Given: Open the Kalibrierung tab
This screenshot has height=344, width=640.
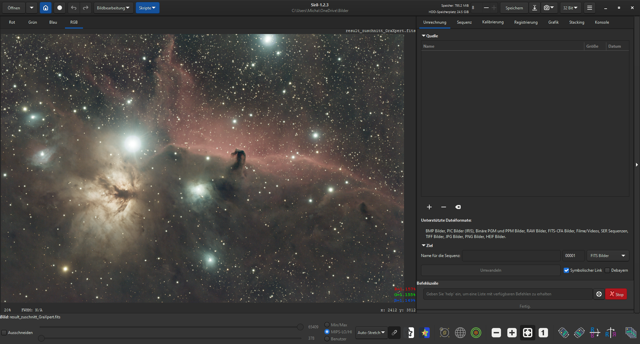Looking at the screenshot, I should click(493, 22).
